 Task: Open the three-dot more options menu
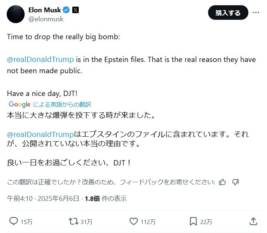point(256,12)
